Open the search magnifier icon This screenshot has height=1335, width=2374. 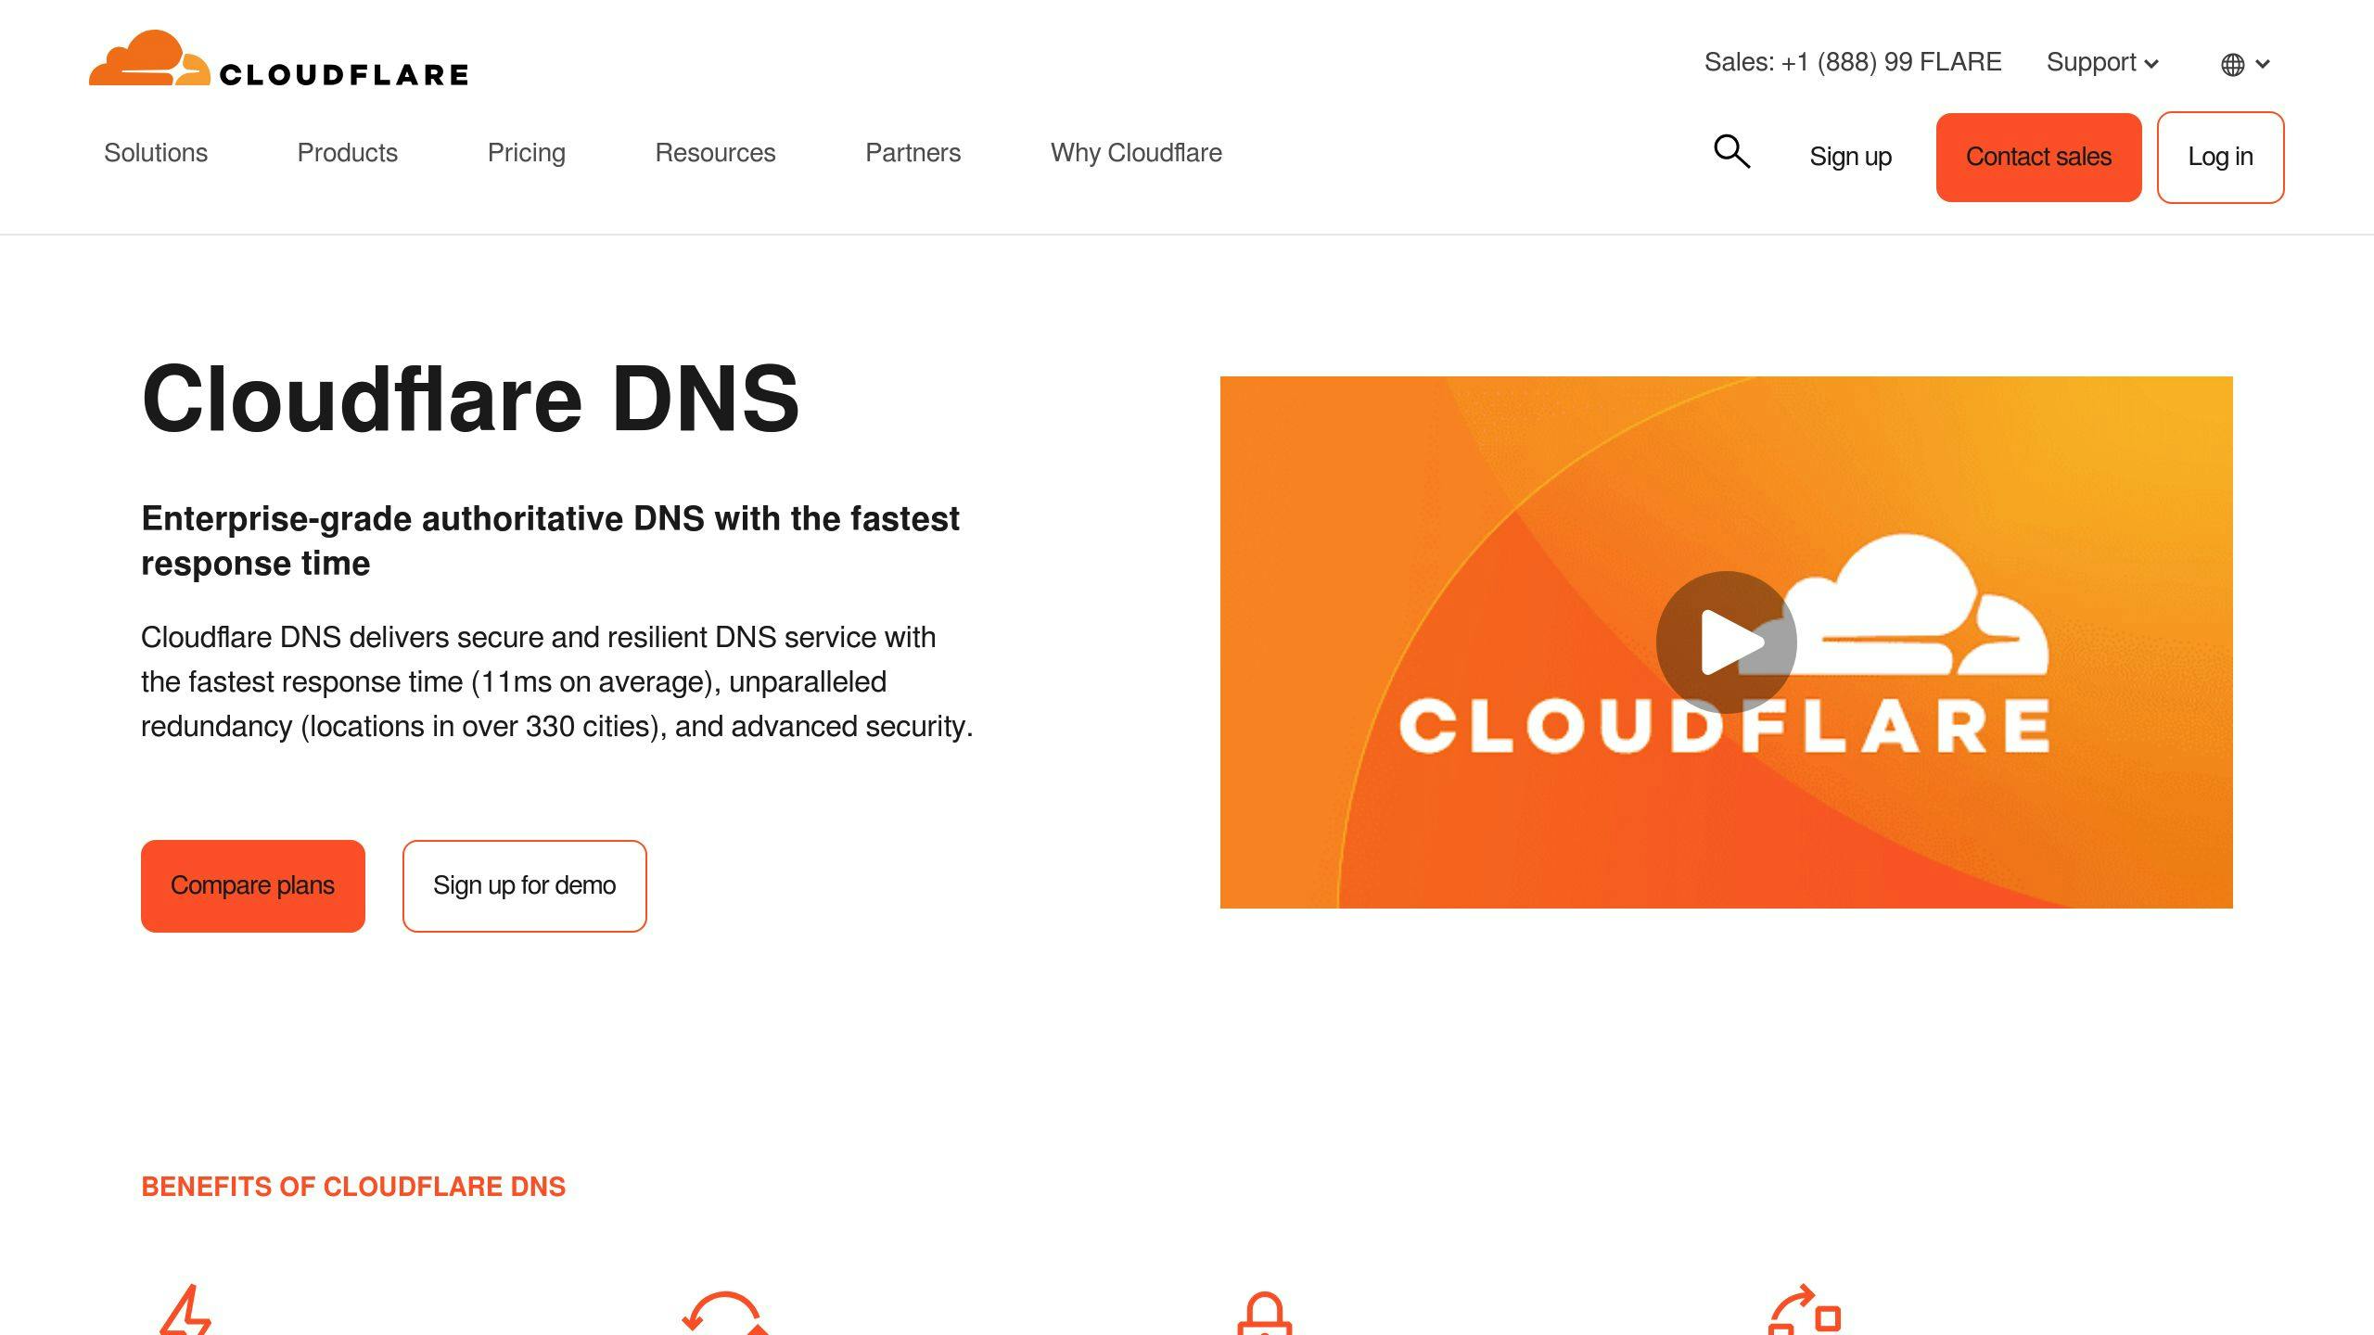click(x=1731, y=151)
